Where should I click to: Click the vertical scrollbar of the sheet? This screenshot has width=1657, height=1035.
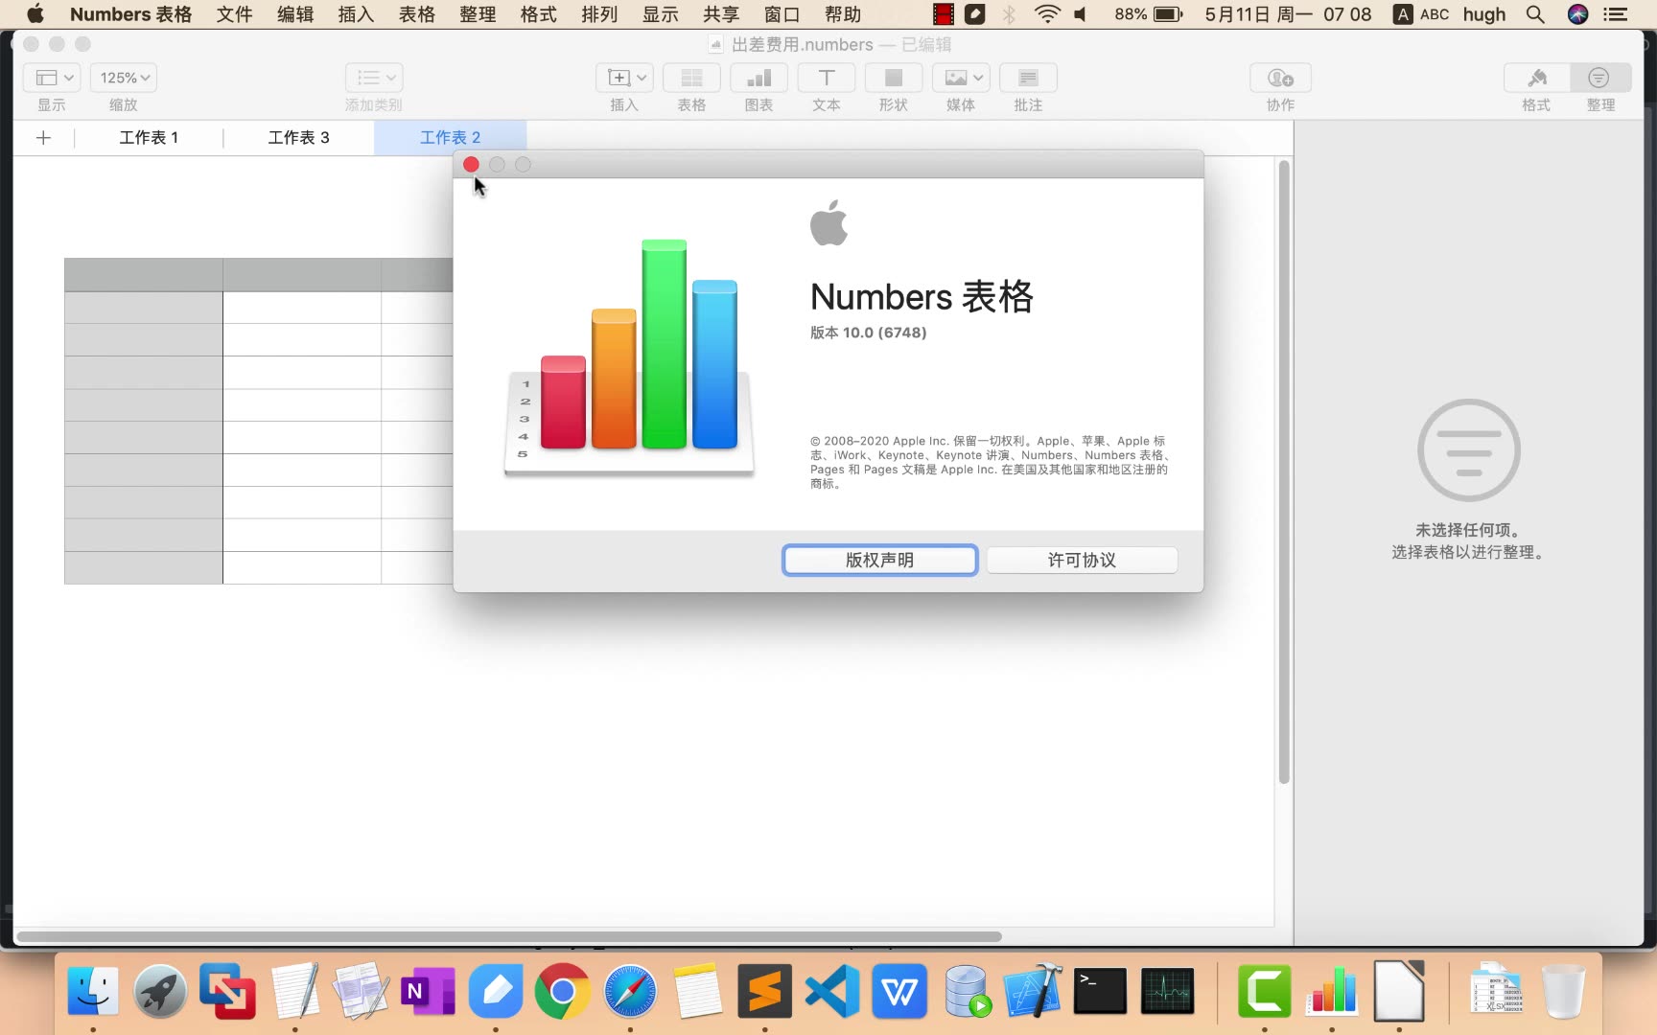1284,471
